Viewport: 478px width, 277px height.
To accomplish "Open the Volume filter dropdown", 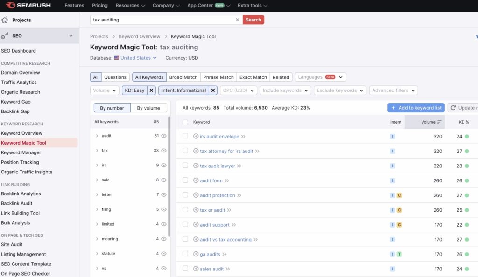I will point(105,90).
